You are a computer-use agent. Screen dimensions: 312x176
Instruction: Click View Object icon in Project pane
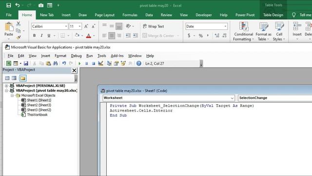coord(14,78)
